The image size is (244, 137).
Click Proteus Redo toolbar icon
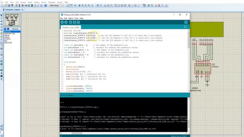(101, 6)
